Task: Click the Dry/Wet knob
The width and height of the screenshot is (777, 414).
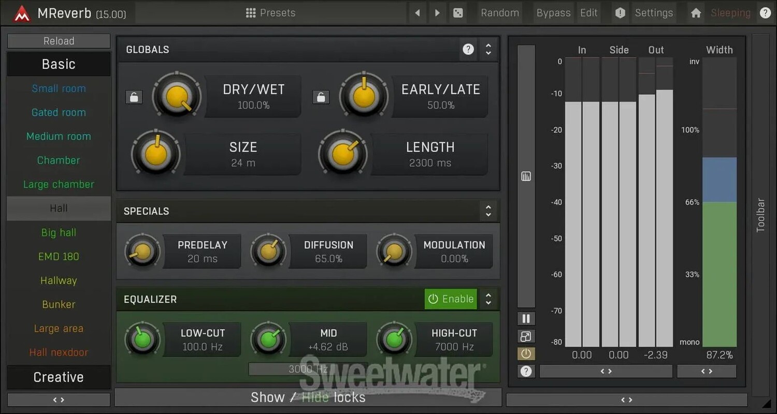Action: click(x=177, y=96)
